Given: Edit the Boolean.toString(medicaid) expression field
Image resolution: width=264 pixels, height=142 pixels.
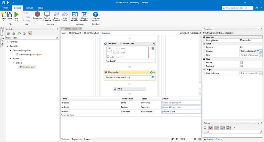Looking at the screenshot, I should point(128,77).
